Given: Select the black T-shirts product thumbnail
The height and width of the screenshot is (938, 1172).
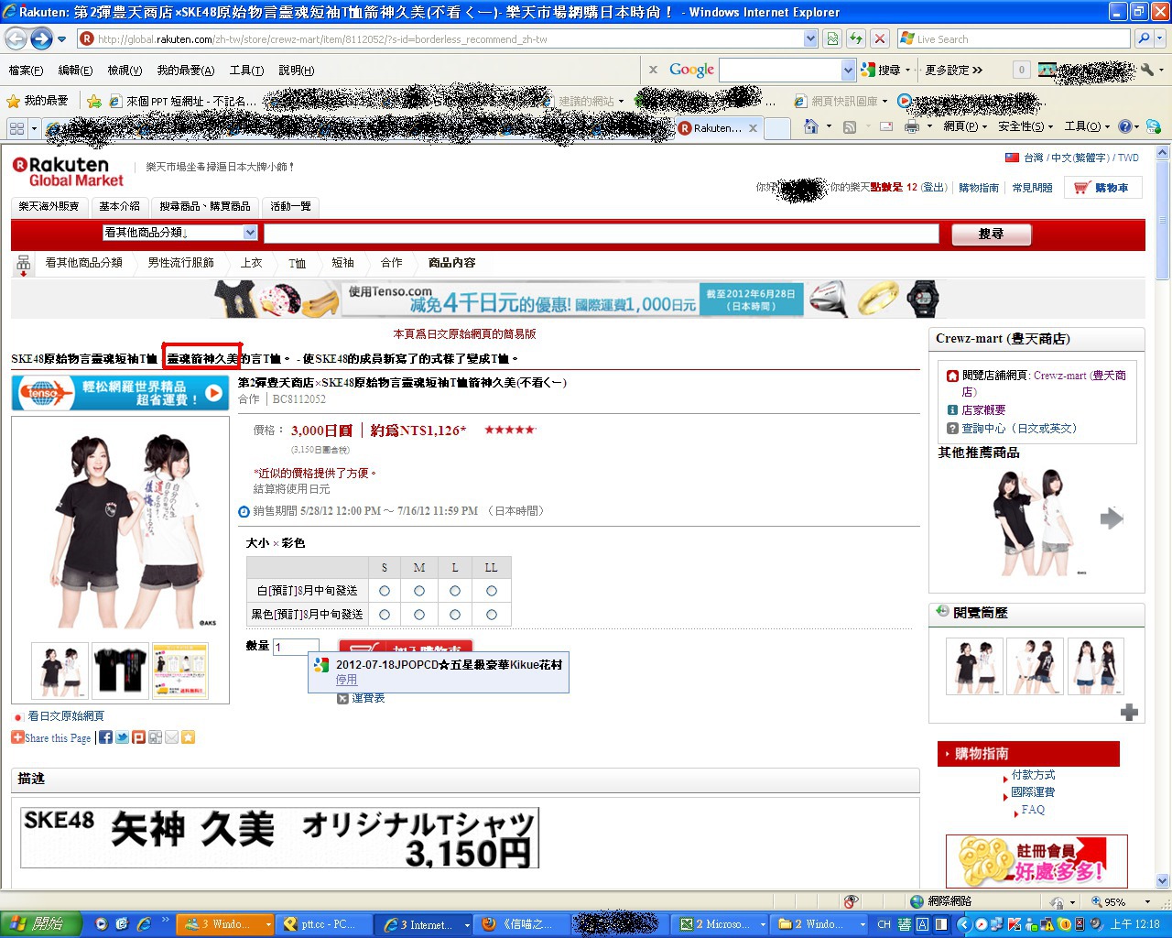Looking at the screenshot, I should click(120, 671).
